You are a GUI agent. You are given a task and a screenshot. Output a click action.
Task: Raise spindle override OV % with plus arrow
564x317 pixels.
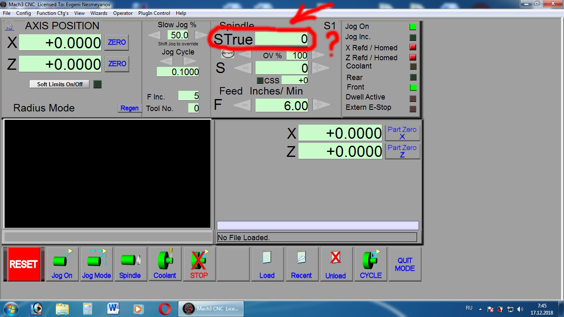pyautogui.click(x=318, y=54)
